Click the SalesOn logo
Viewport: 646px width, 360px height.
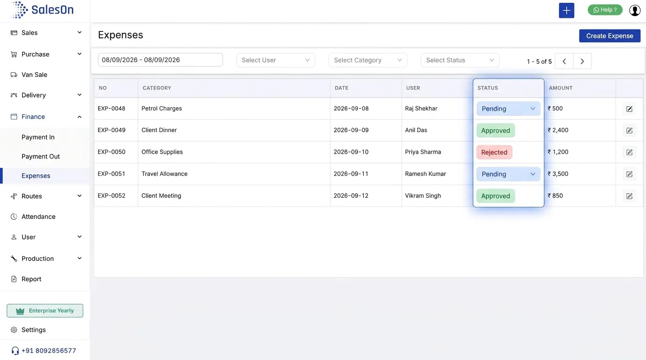click(42, 10)
